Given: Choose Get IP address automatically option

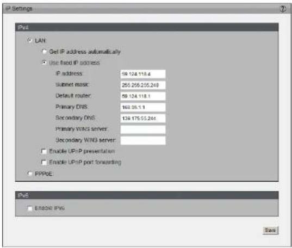Looking at the screenshot, I should coord(44,52).
